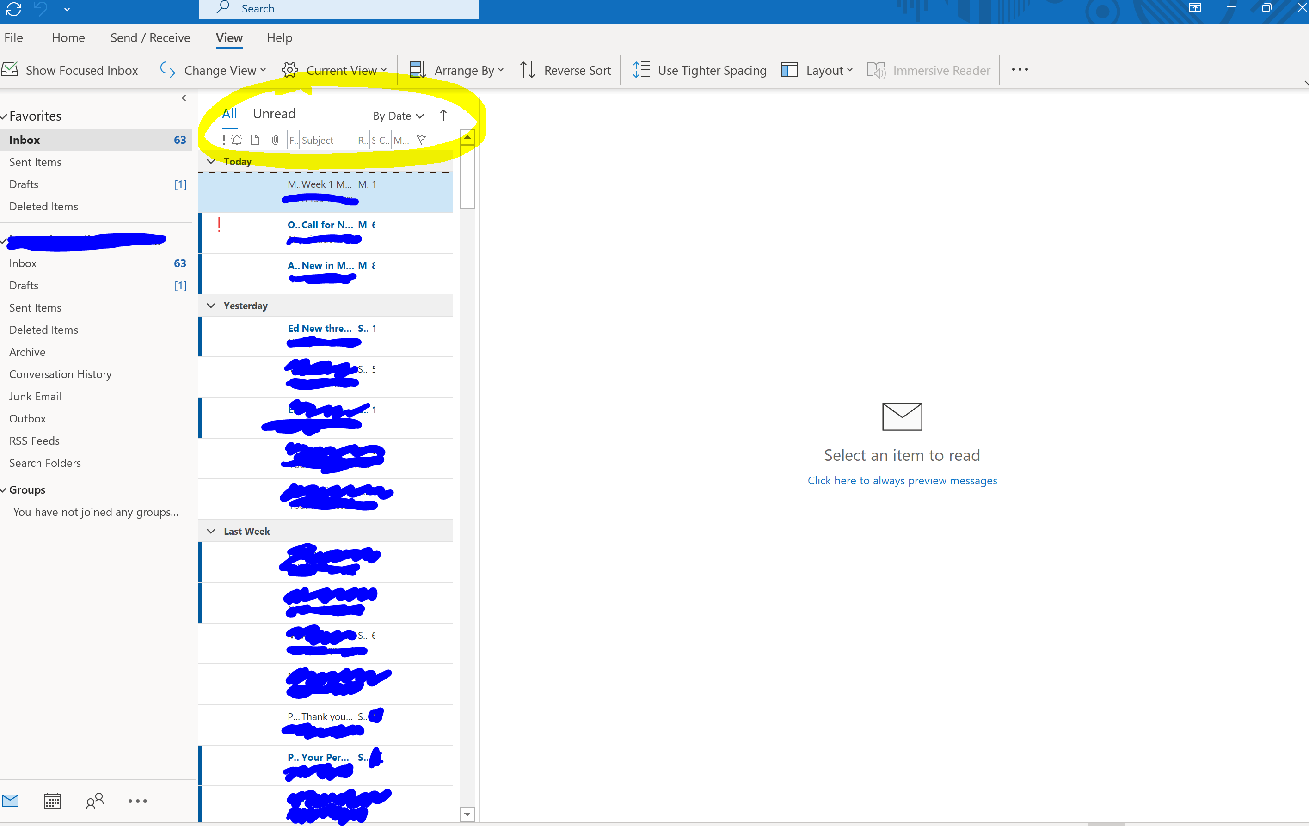Screen dimensions: 1309x826
Task: Click the high importance red exclamation icon
Action: click(220, 226)
